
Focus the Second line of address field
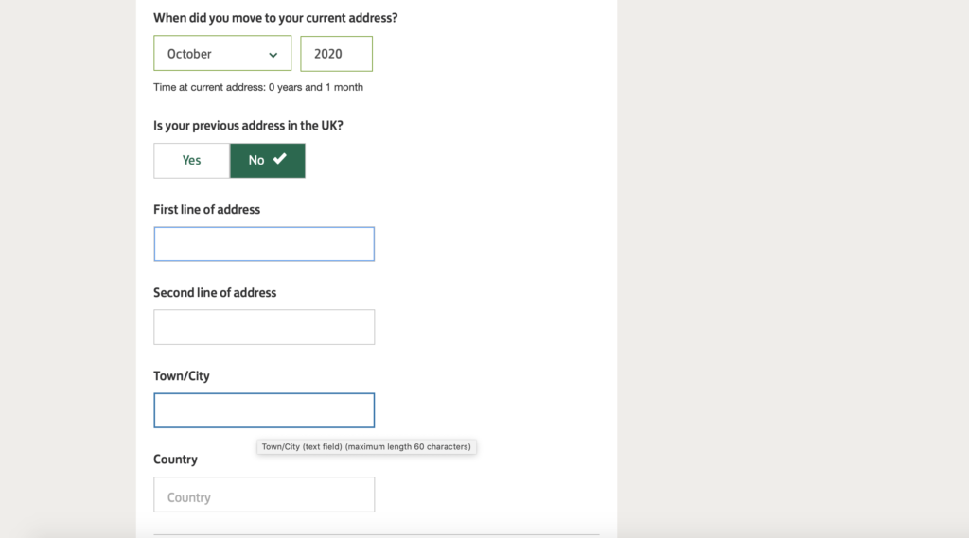click(264, 327)
